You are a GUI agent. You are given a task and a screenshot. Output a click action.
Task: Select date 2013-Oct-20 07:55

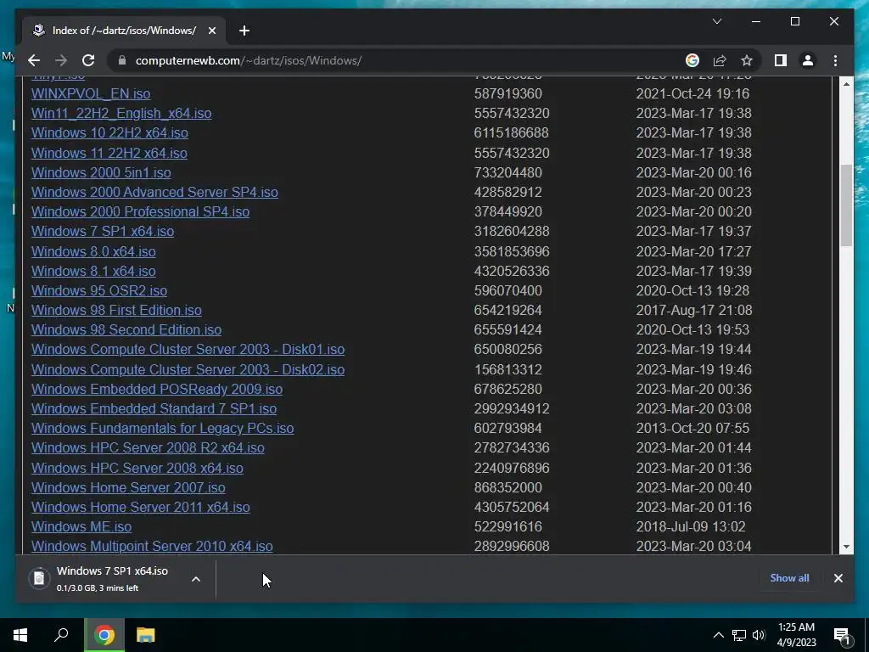[692, 429]
